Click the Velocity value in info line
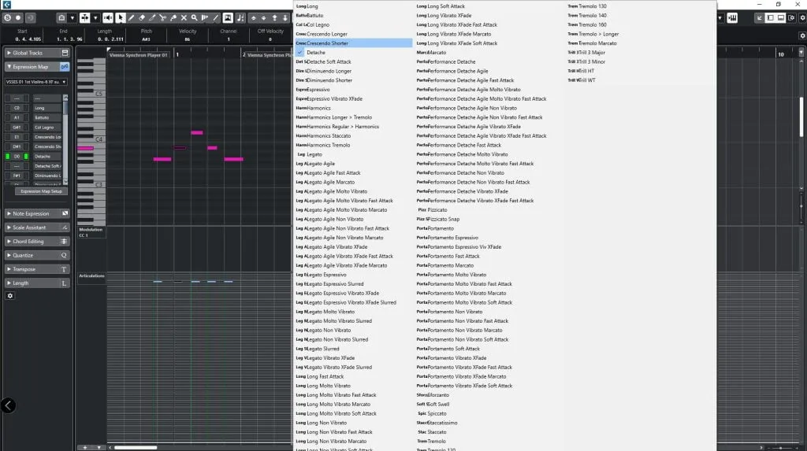807x451 pixels. click(188, 39)
